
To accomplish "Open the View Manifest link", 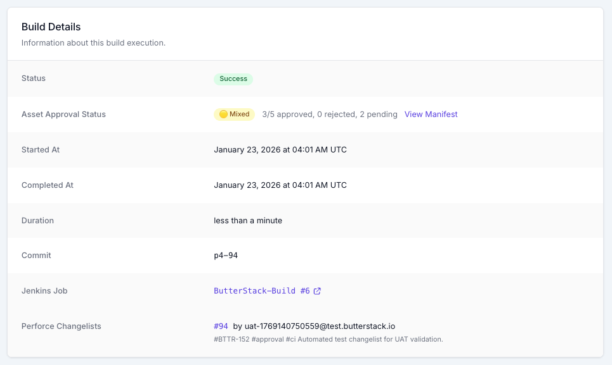I will 431,114.
